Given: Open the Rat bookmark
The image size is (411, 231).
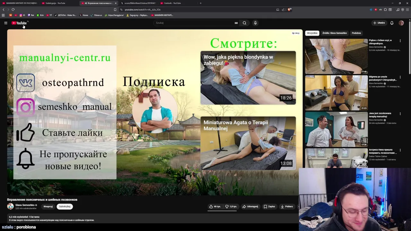Looking at the screenshot, I should point(31,15).
